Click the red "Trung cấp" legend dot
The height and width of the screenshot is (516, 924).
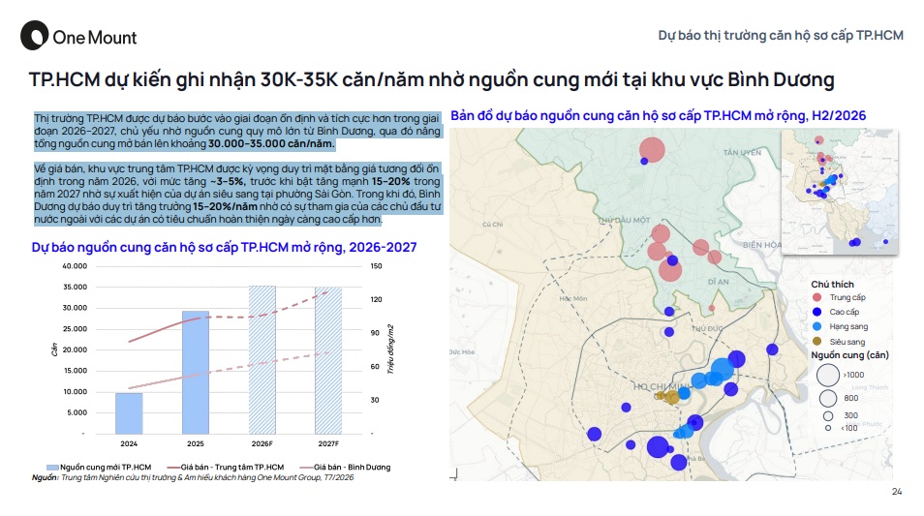pos(816,297)
